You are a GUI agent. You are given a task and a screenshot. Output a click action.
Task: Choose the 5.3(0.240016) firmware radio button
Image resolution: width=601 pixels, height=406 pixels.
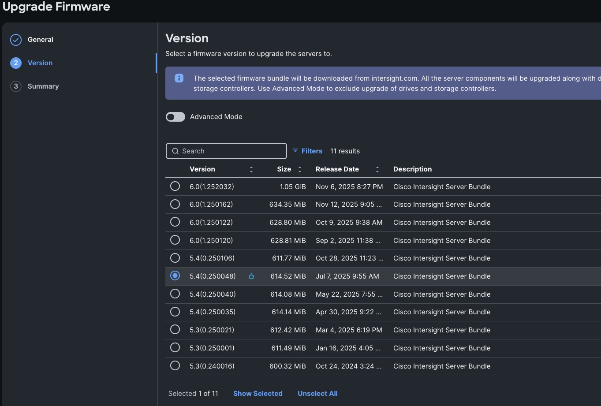click(x=175, y=365)
